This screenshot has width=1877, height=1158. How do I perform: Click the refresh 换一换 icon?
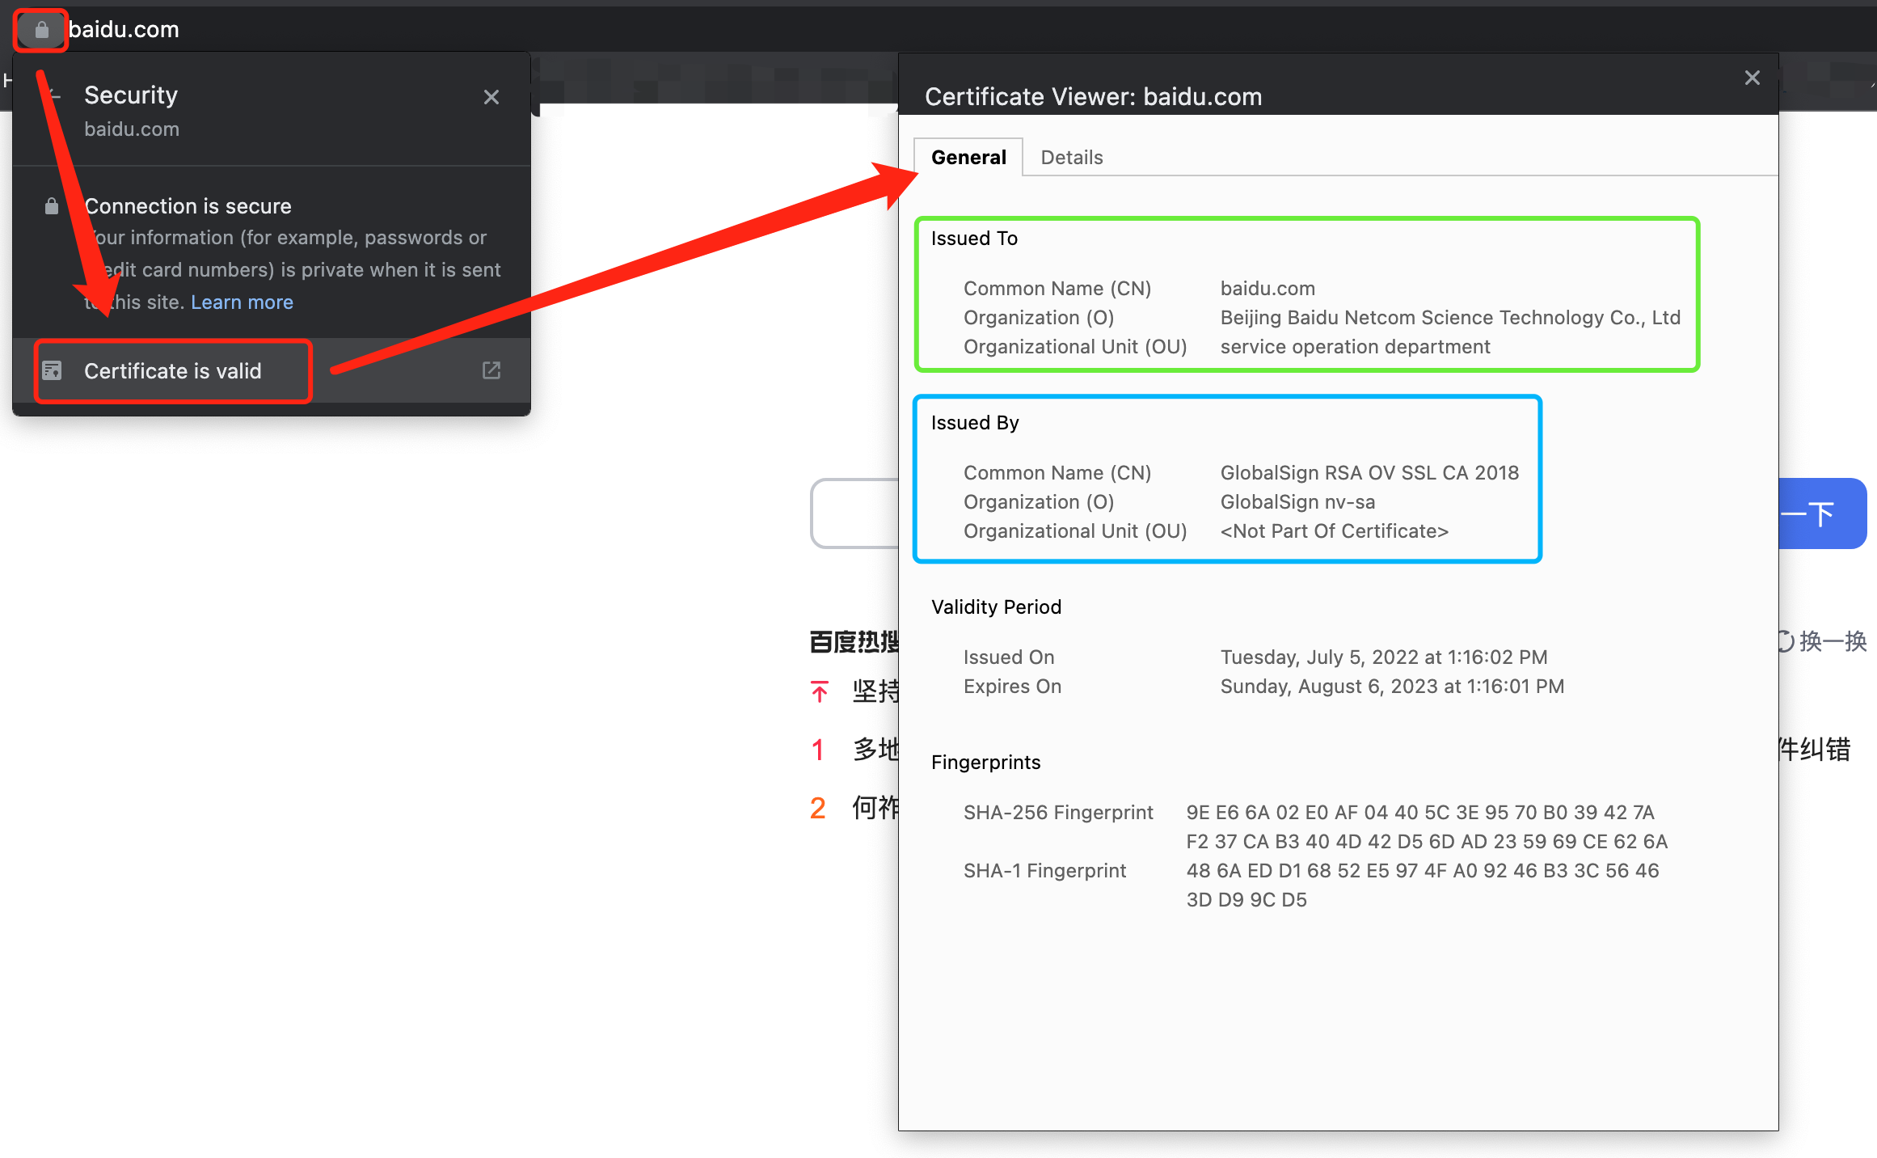tap(1785, 641)
